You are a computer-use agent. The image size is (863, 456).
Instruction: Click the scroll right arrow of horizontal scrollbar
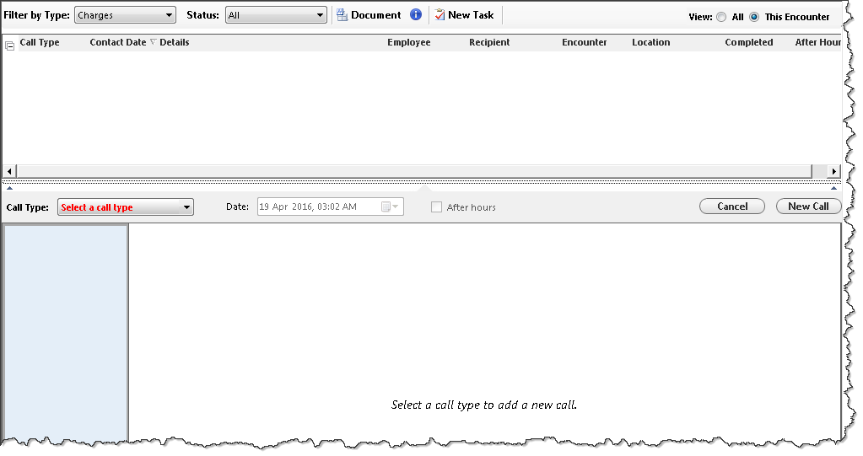(833, 171)
